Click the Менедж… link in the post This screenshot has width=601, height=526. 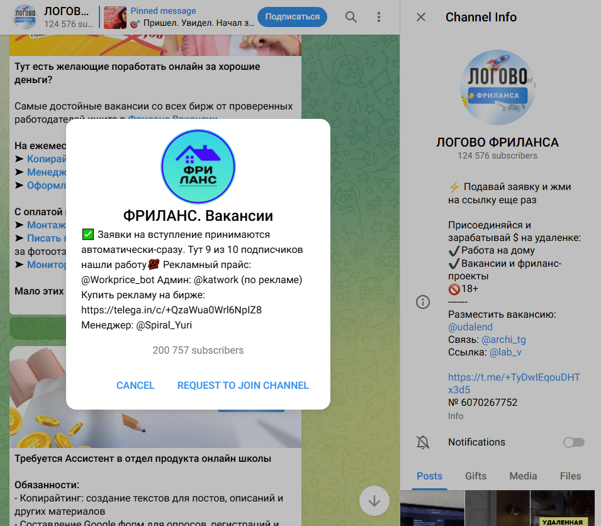coord(47,172)
